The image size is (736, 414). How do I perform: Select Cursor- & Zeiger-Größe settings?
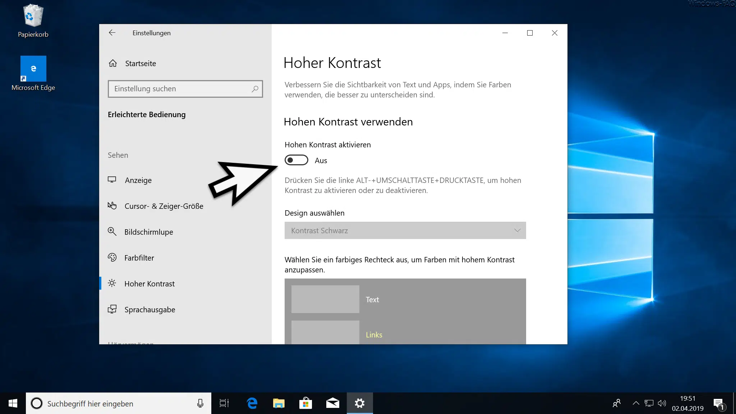164,206
